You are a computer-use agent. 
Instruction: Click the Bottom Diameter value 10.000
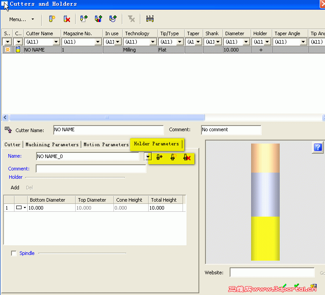51,208
